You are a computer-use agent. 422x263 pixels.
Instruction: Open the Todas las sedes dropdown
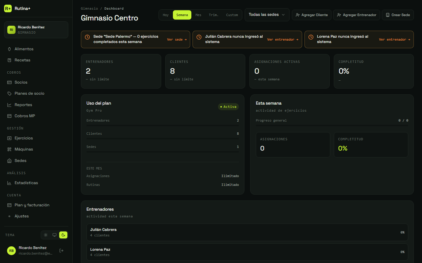coord(267,15)
